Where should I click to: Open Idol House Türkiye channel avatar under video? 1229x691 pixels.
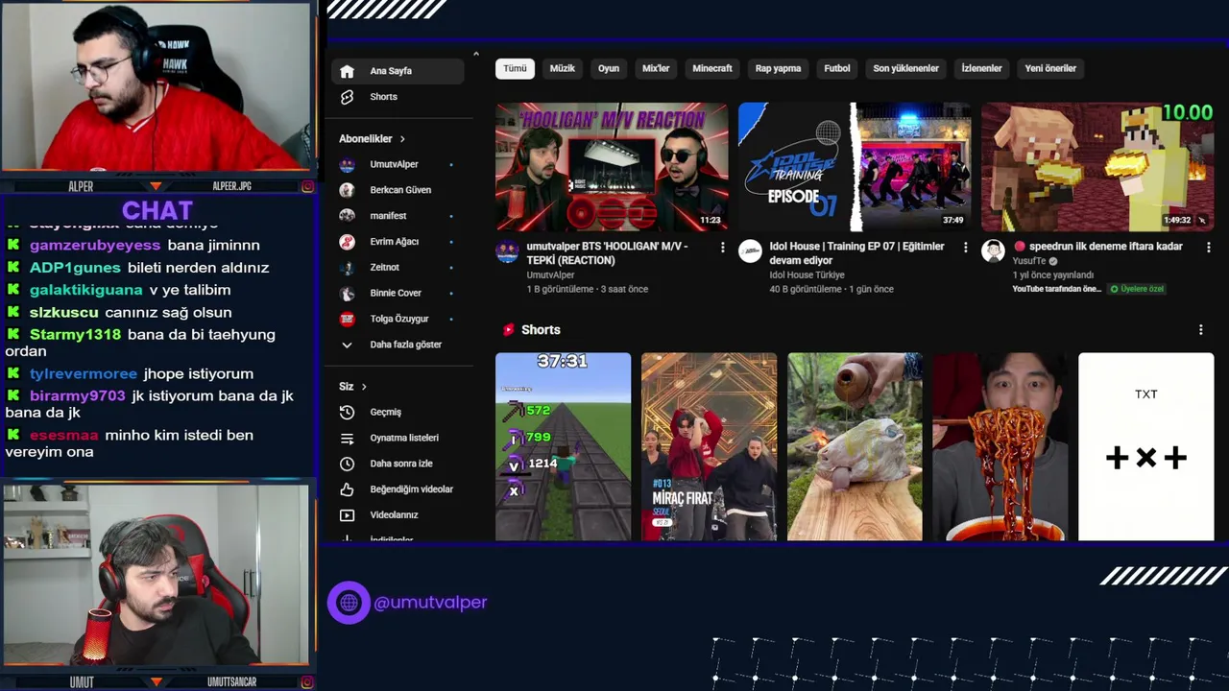[x=750, y=251]
